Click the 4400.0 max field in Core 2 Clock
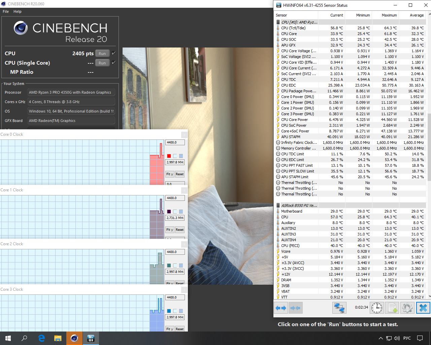The height and width of the screenshot is (345, 431). pos(175,252)
